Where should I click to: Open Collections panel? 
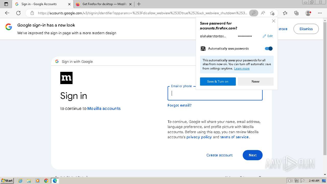click(296, 13)
